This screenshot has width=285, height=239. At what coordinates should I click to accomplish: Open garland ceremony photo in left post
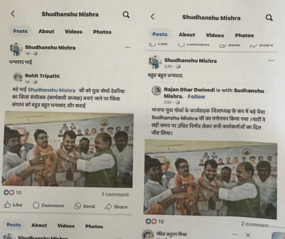pos(68,149)
